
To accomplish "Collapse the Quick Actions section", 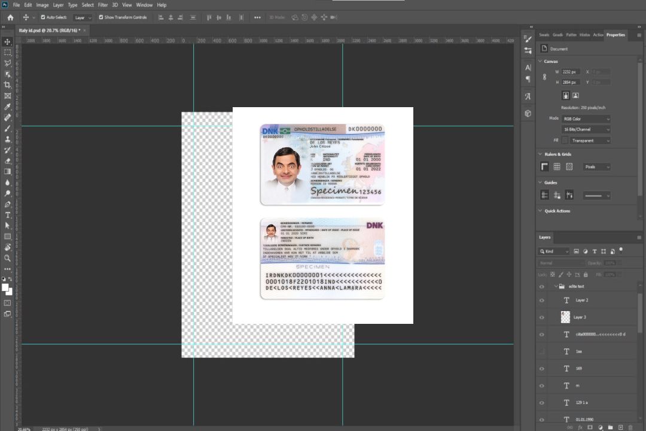I will pyautogui.click(x=540, y=211).
